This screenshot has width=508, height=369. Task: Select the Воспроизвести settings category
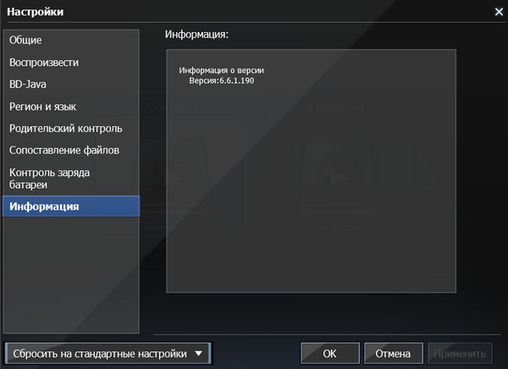pyautogui.click(x=71, y=62)
